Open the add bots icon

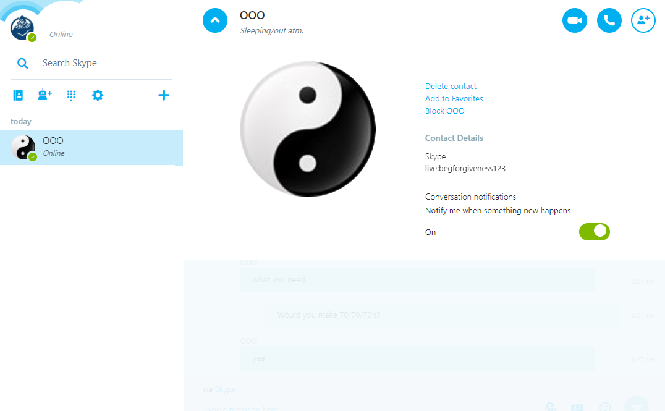(x=44, y=95)
